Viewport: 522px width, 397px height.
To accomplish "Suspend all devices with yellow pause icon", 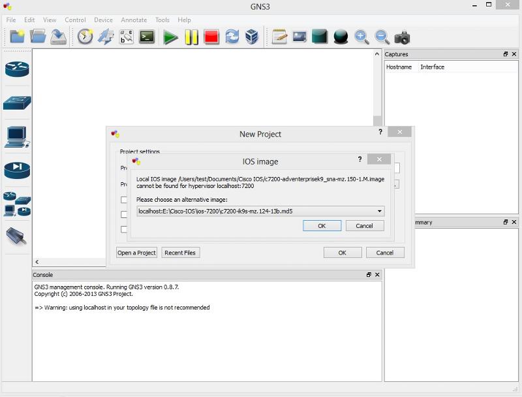I will coord(191,37).
